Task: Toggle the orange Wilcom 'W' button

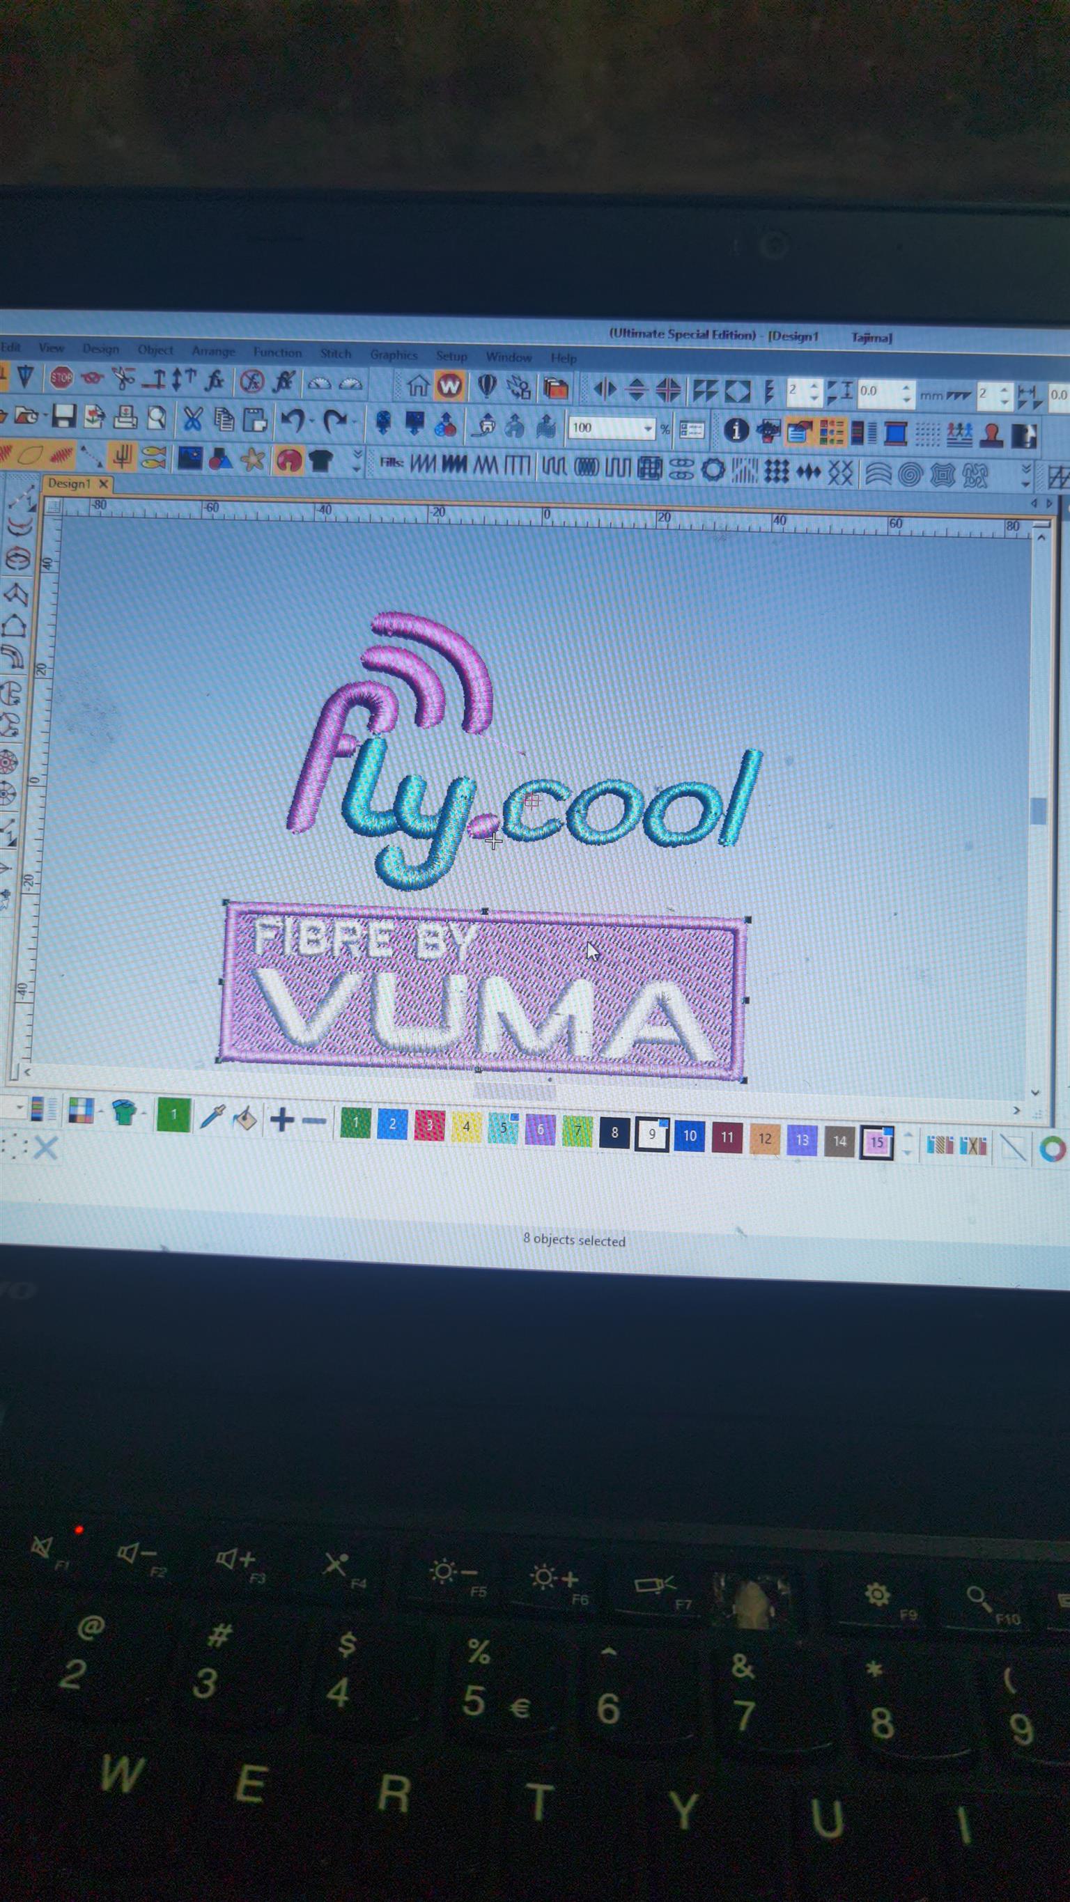Action: (449, 385)
